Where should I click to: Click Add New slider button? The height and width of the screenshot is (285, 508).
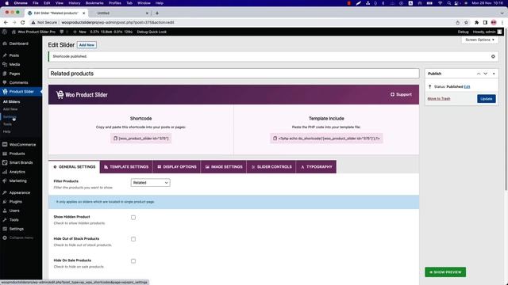[87, 45]
